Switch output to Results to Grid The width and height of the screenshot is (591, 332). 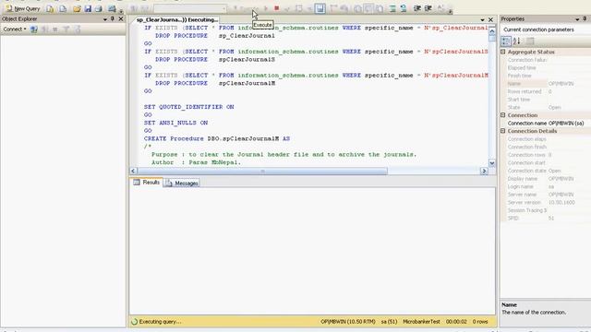pyautogui.click(x=368, y=8)
